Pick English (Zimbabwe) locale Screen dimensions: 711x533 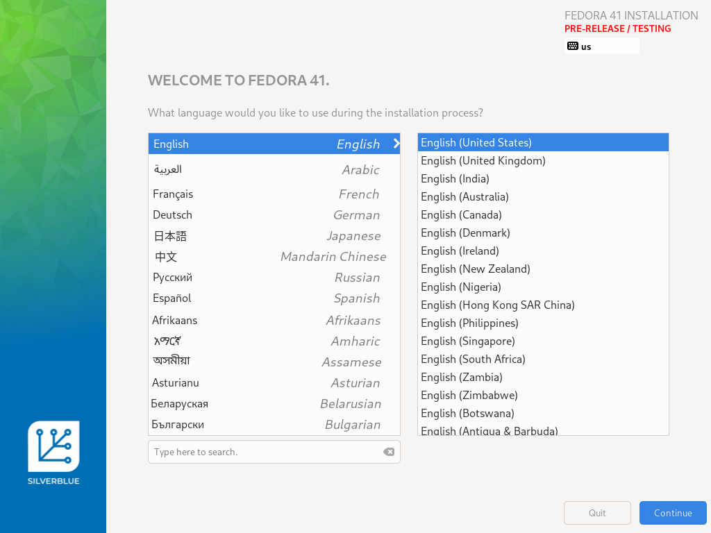click(x=543, y=395)
